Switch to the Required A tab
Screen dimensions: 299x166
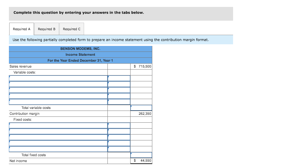21,29
